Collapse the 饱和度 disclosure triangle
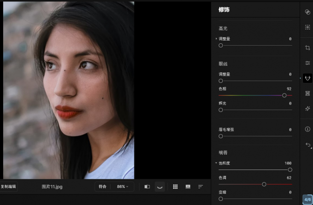The image size is (313, 205). 216,163
